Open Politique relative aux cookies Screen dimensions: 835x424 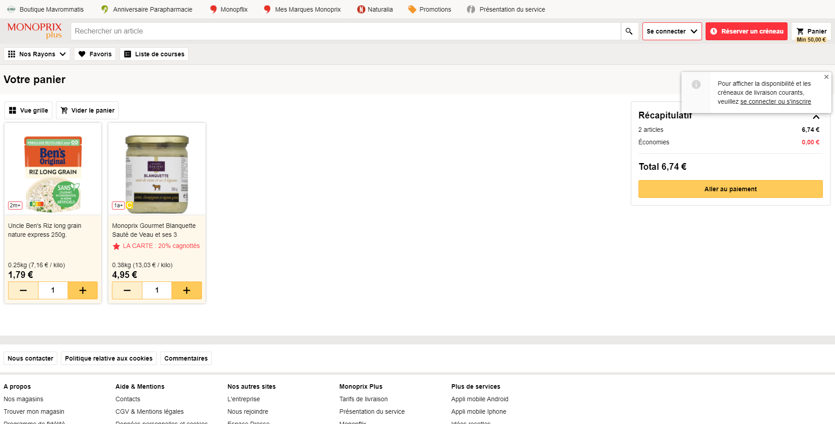[x=109, y=358]
